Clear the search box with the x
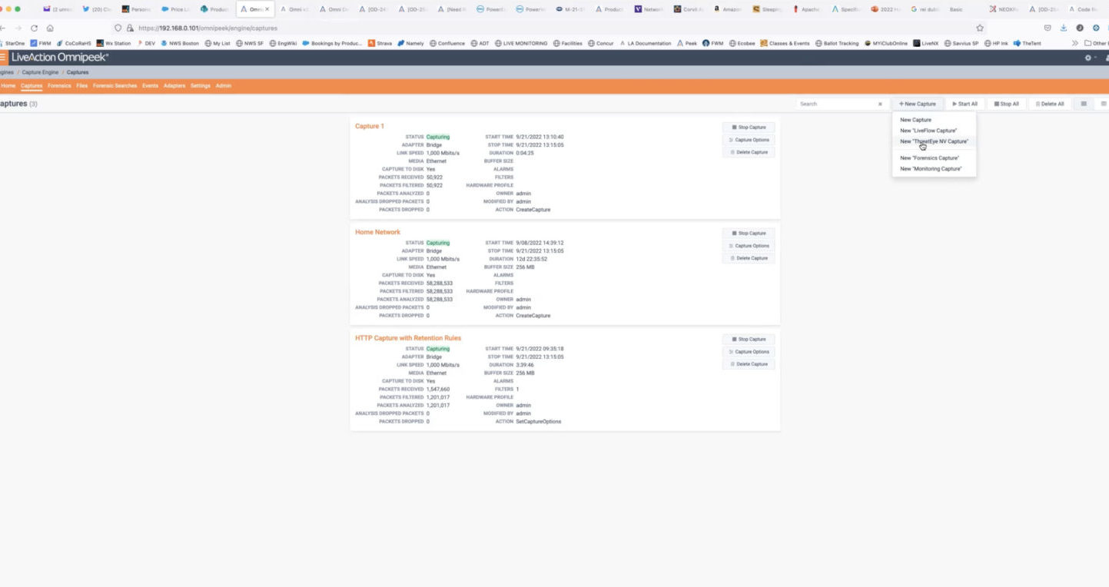 point(880,104)
